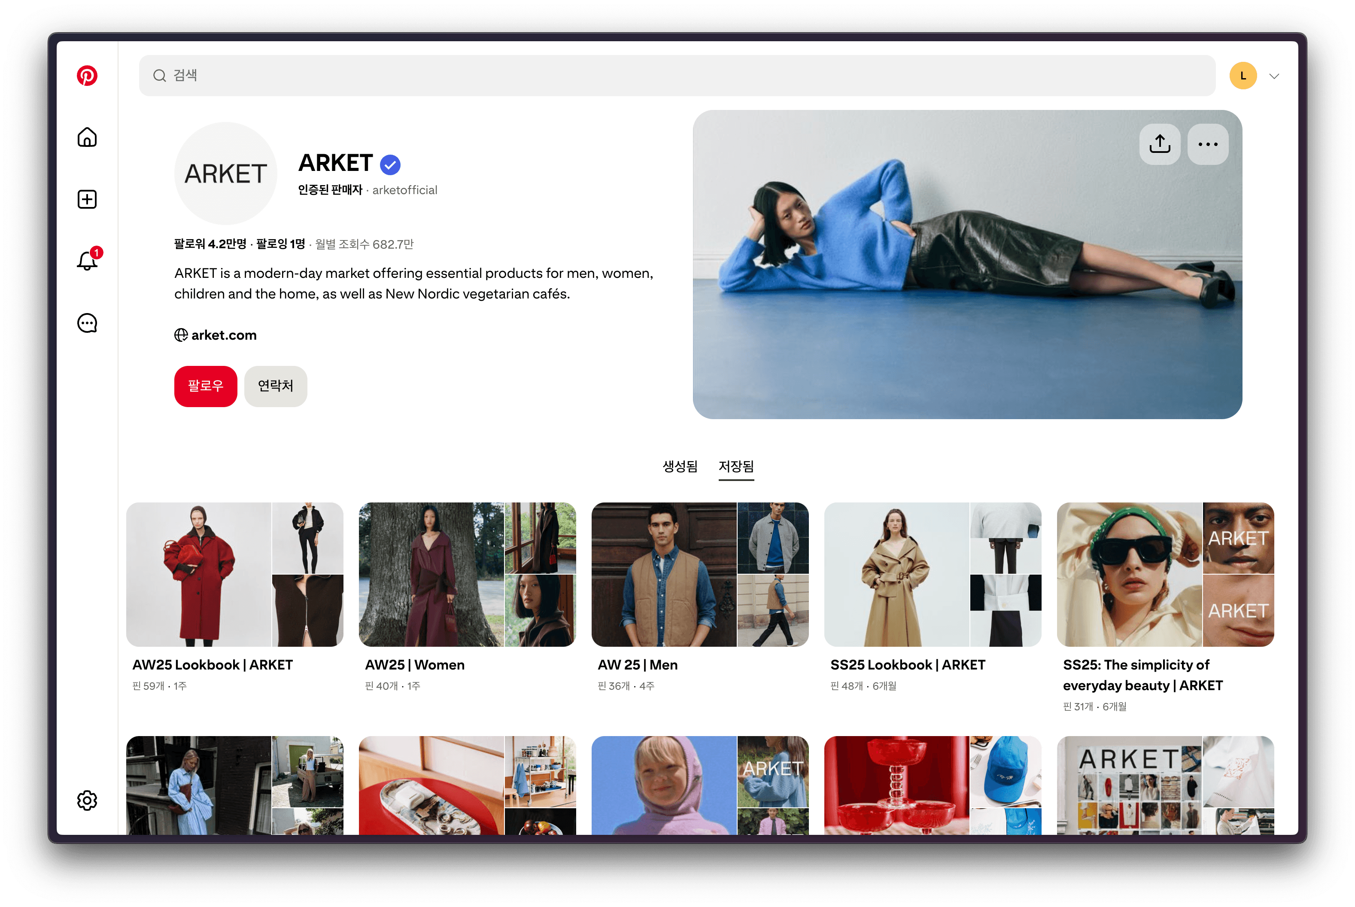This screenshot has height=907, width=1355.
Task: Click the share profile upload icon
Action: pos(1160,144)
